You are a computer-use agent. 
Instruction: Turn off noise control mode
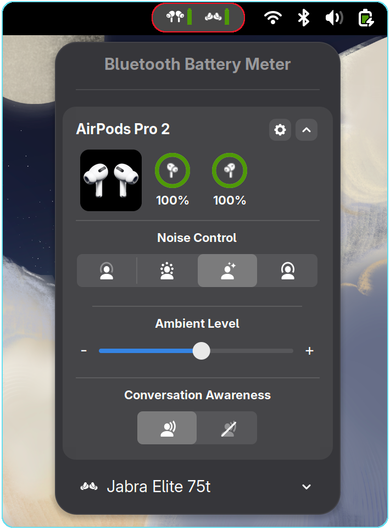point(107,271)
